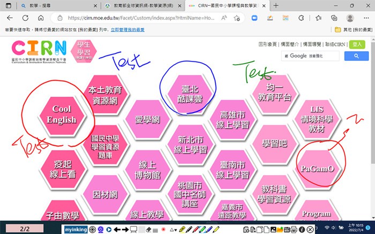Click the green 登入 login button

(356, 44)
